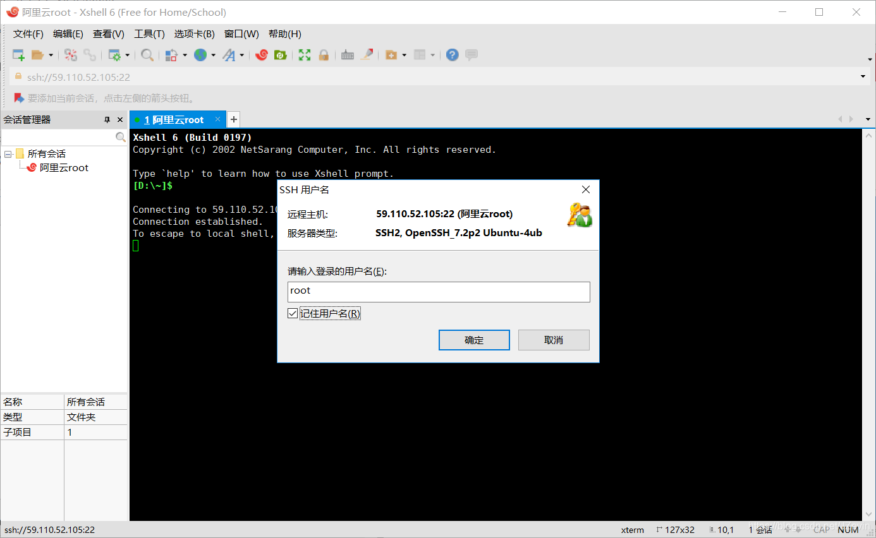Open the 文件(F) menu
Image resolution: width=876 pixels, height=538 pixels.
pyautogui.click(x=28, y=34)
